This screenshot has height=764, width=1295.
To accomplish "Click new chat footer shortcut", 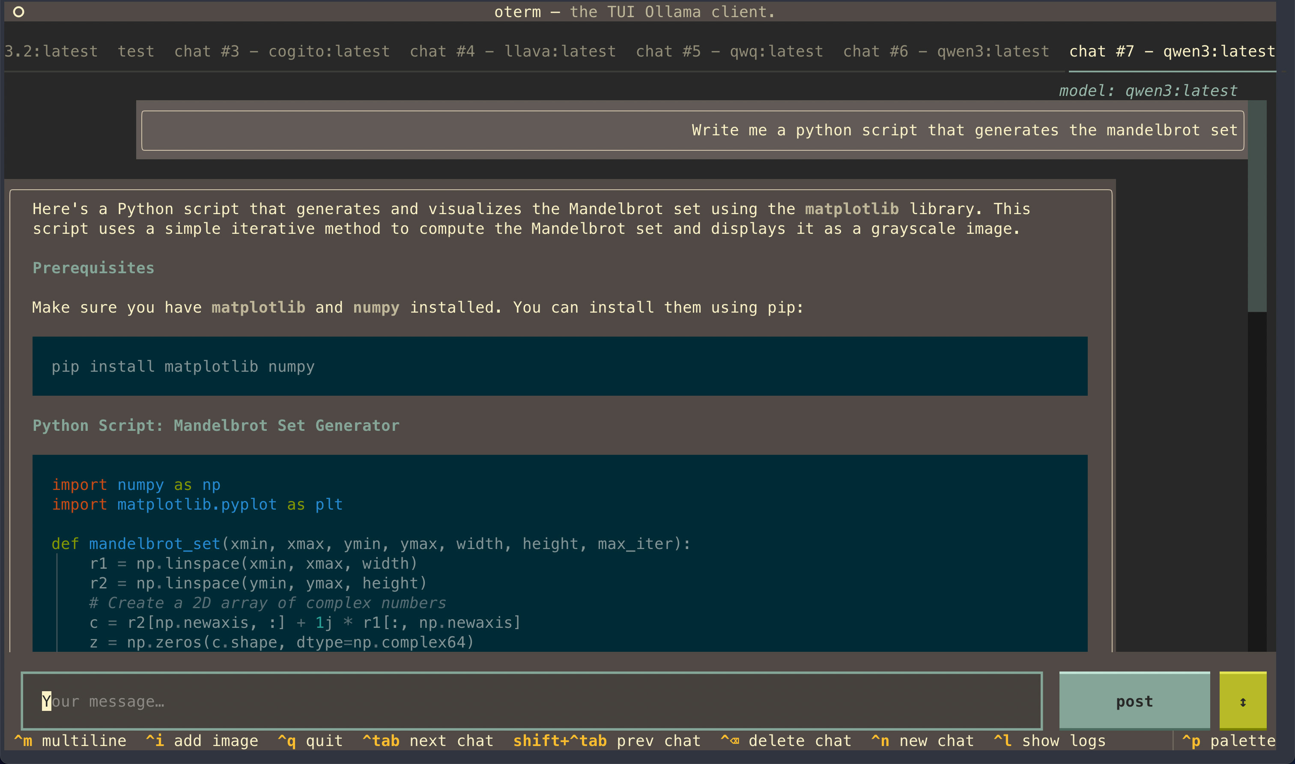I will 922,741.
